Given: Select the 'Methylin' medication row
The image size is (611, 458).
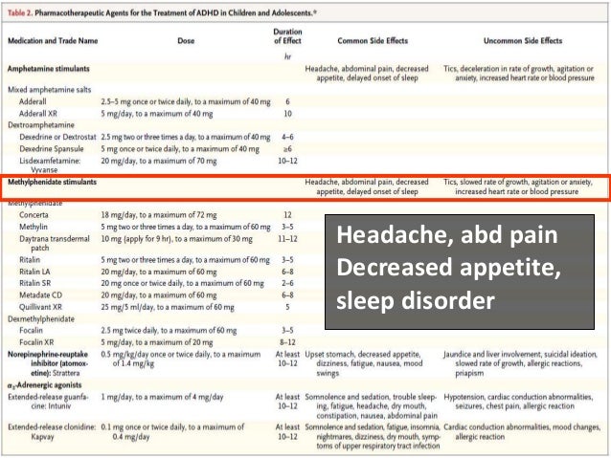Looking at the screenshot, I should point(34,227).
